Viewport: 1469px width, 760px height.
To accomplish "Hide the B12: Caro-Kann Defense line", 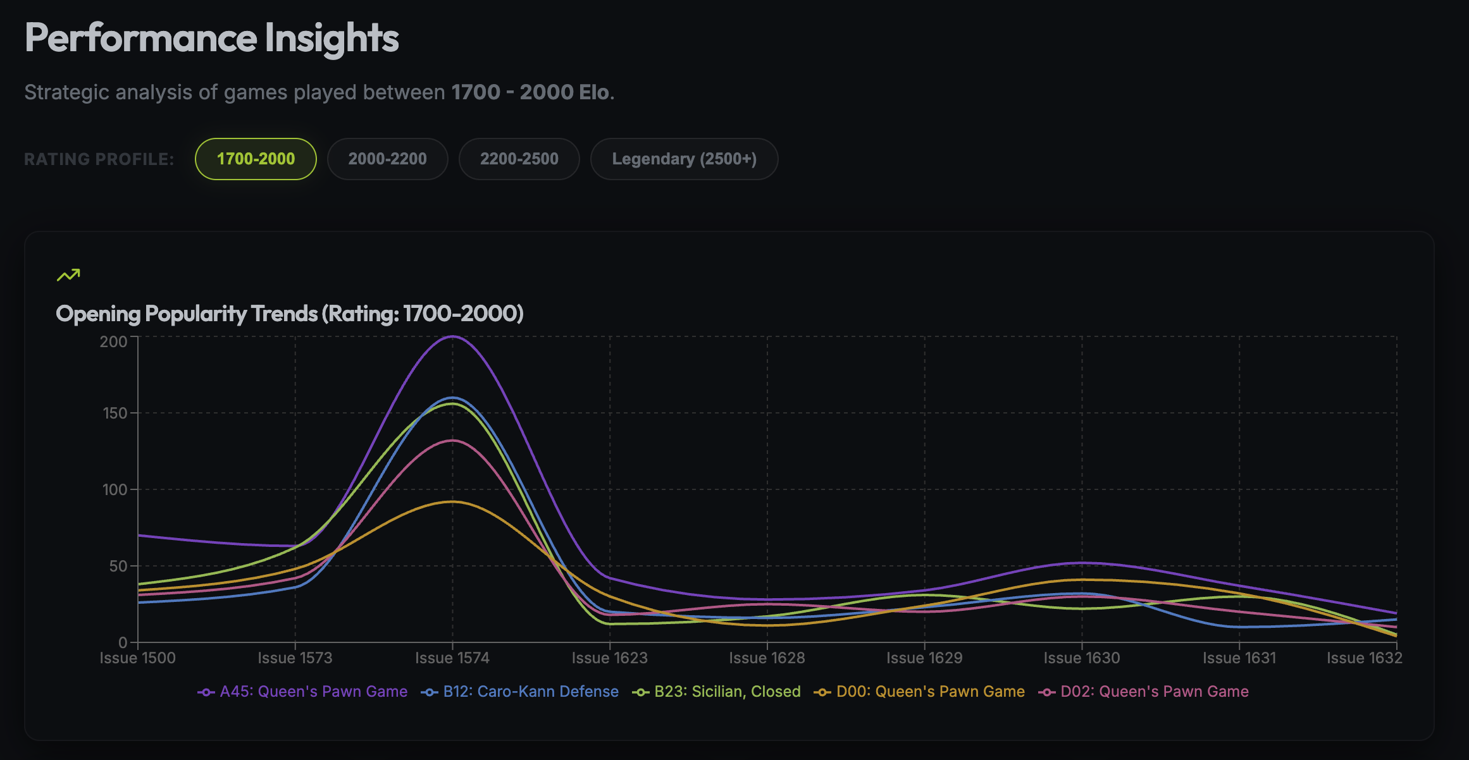I will (x=531, y=691).
